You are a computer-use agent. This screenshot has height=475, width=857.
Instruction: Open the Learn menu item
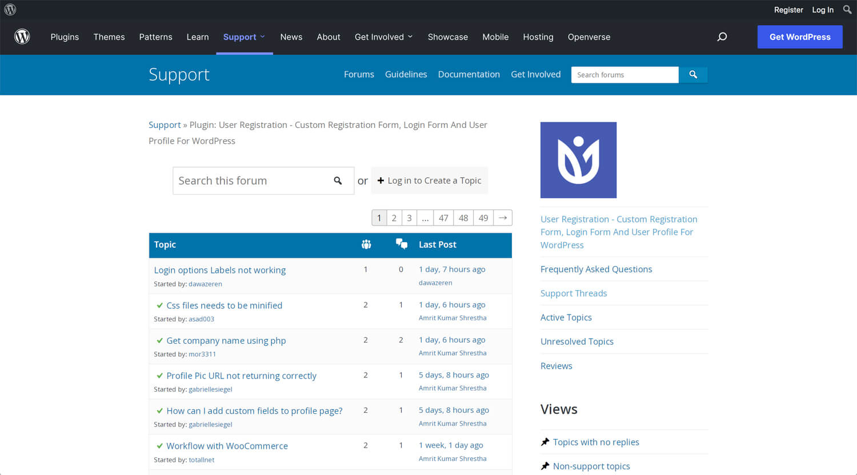pos(198,37)
